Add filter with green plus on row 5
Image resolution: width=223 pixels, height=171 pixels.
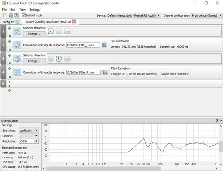pyautogui.click(x=10, y=82)
